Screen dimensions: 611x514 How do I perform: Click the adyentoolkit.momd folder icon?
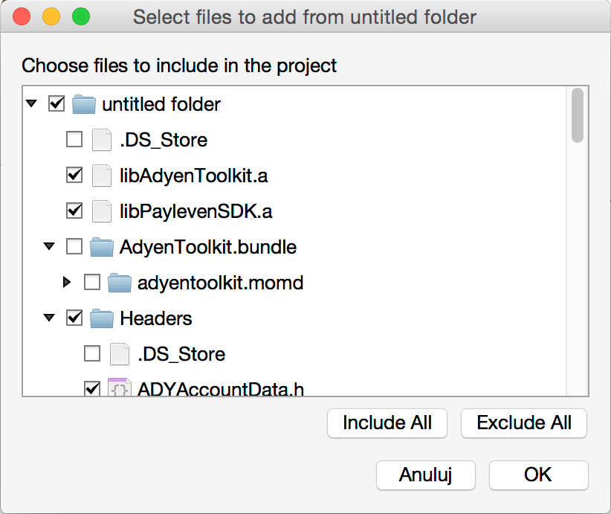[120, 283]
